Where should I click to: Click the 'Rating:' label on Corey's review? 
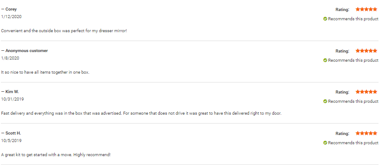coord(342,10)
